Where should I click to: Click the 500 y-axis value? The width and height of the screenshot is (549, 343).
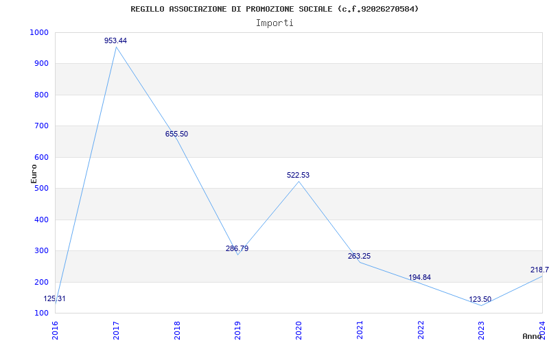(41, 189)
